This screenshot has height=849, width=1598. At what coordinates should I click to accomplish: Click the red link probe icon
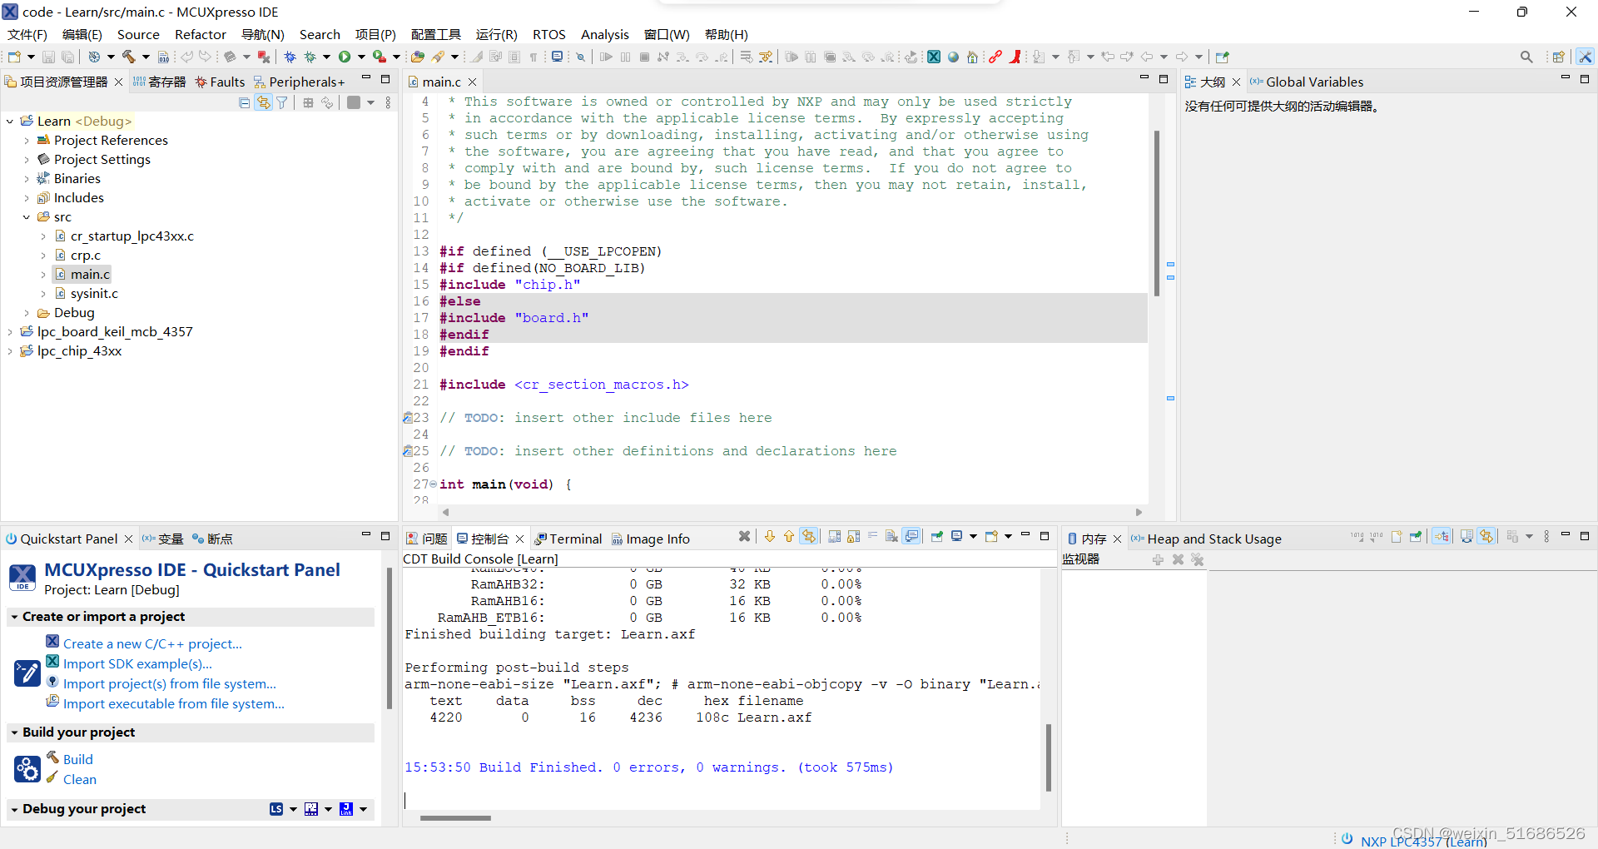pyautogui.click(x=995, y=57)
